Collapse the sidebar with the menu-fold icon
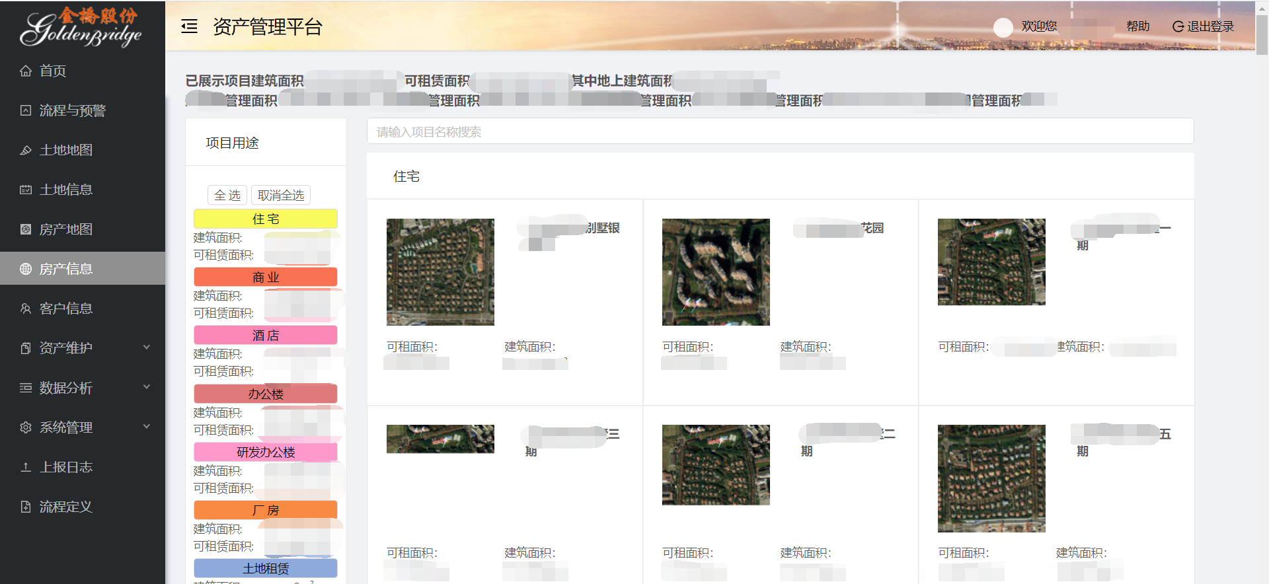The image size is (1269, 584). point(189,26)
